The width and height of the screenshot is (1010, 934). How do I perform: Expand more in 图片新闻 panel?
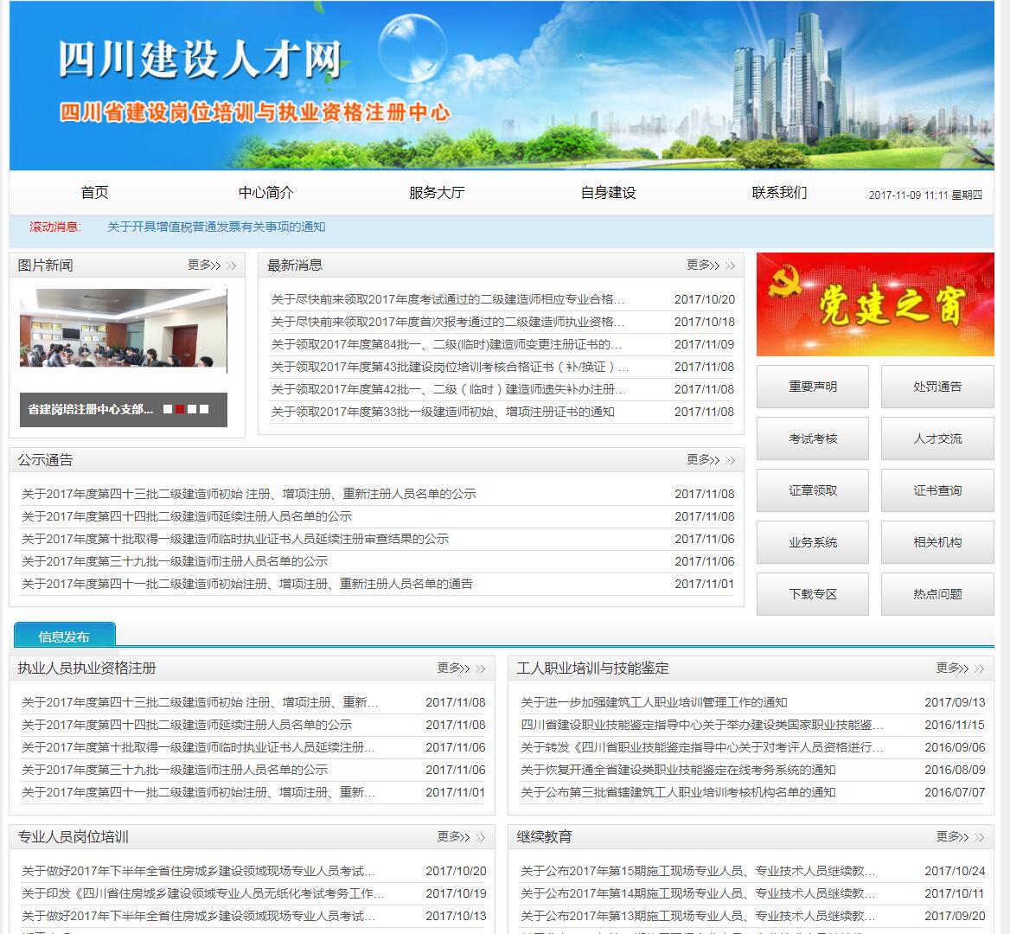coord(211,265)
